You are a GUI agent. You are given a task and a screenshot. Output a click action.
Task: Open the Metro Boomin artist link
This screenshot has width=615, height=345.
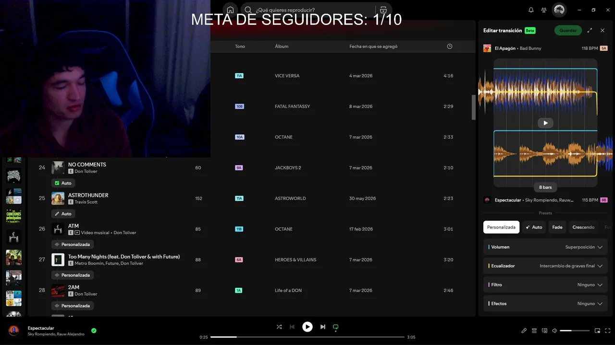[x=89, y=264]
